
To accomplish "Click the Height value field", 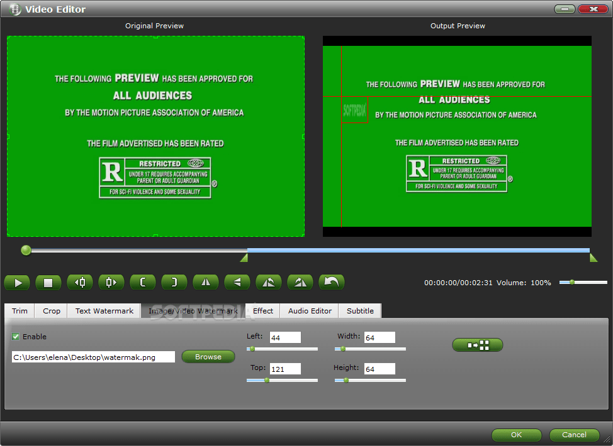I will [380, 369].
